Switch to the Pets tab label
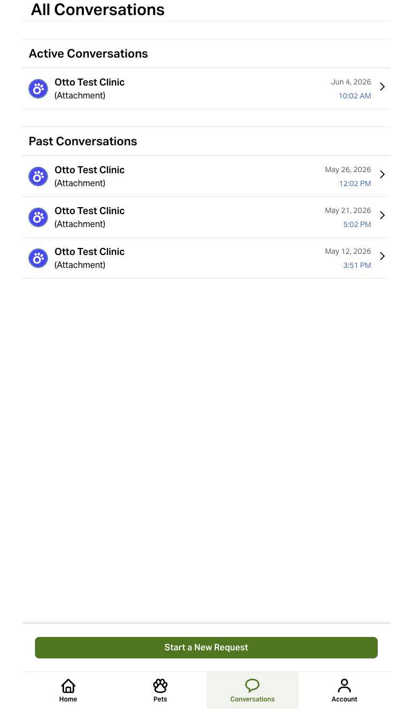 (160, 699)
